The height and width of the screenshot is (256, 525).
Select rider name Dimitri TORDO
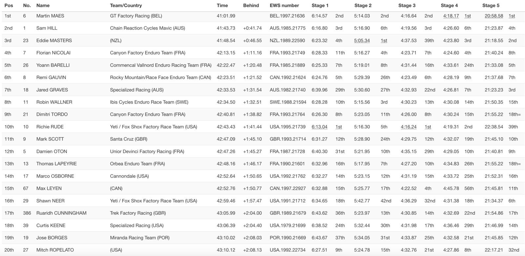point(52,114)
